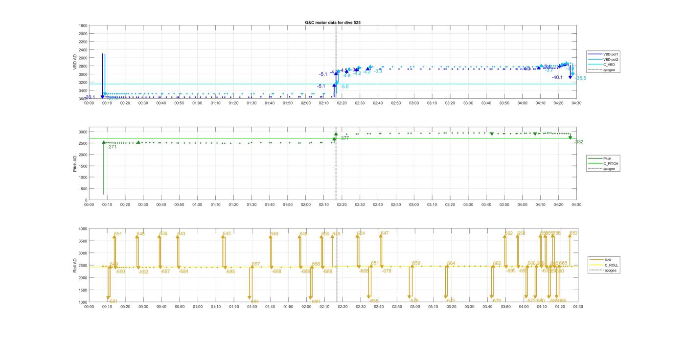This screenshot has width=685, height=339.
Task: Click the '-3.3' VBD data label
Action: (x=378, y=71)
